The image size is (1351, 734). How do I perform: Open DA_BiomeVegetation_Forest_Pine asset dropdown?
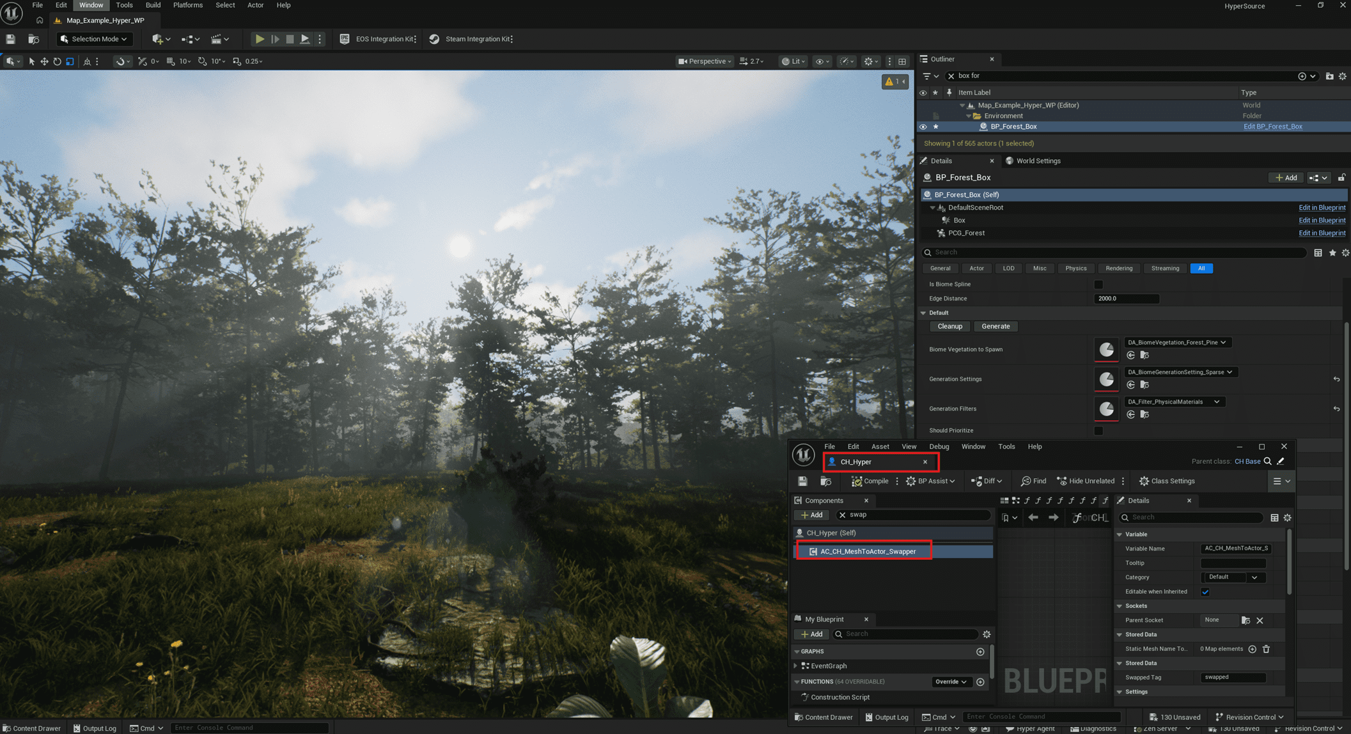click(x=1177, y=343)
